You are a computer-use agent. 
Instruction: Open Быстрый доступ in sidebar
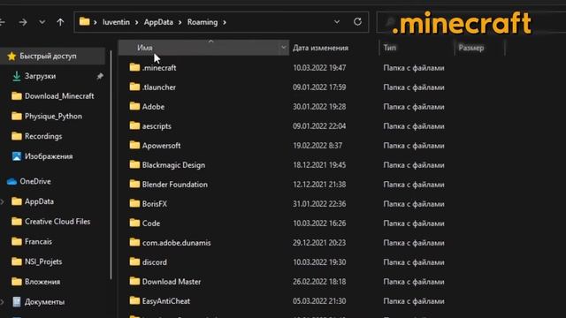pyautogui.click(x=48, y=57)
